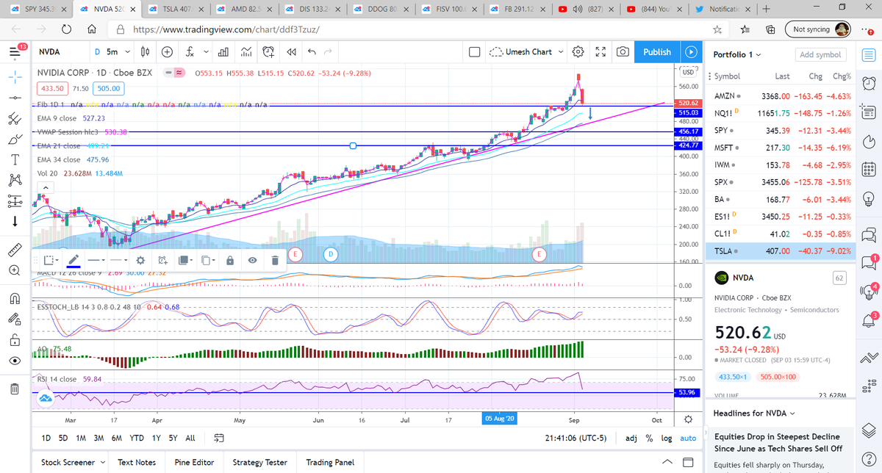This screenshot has width=882, height=473.
Task: Open notifications bell with badge 3
Action: pos(868,319)
